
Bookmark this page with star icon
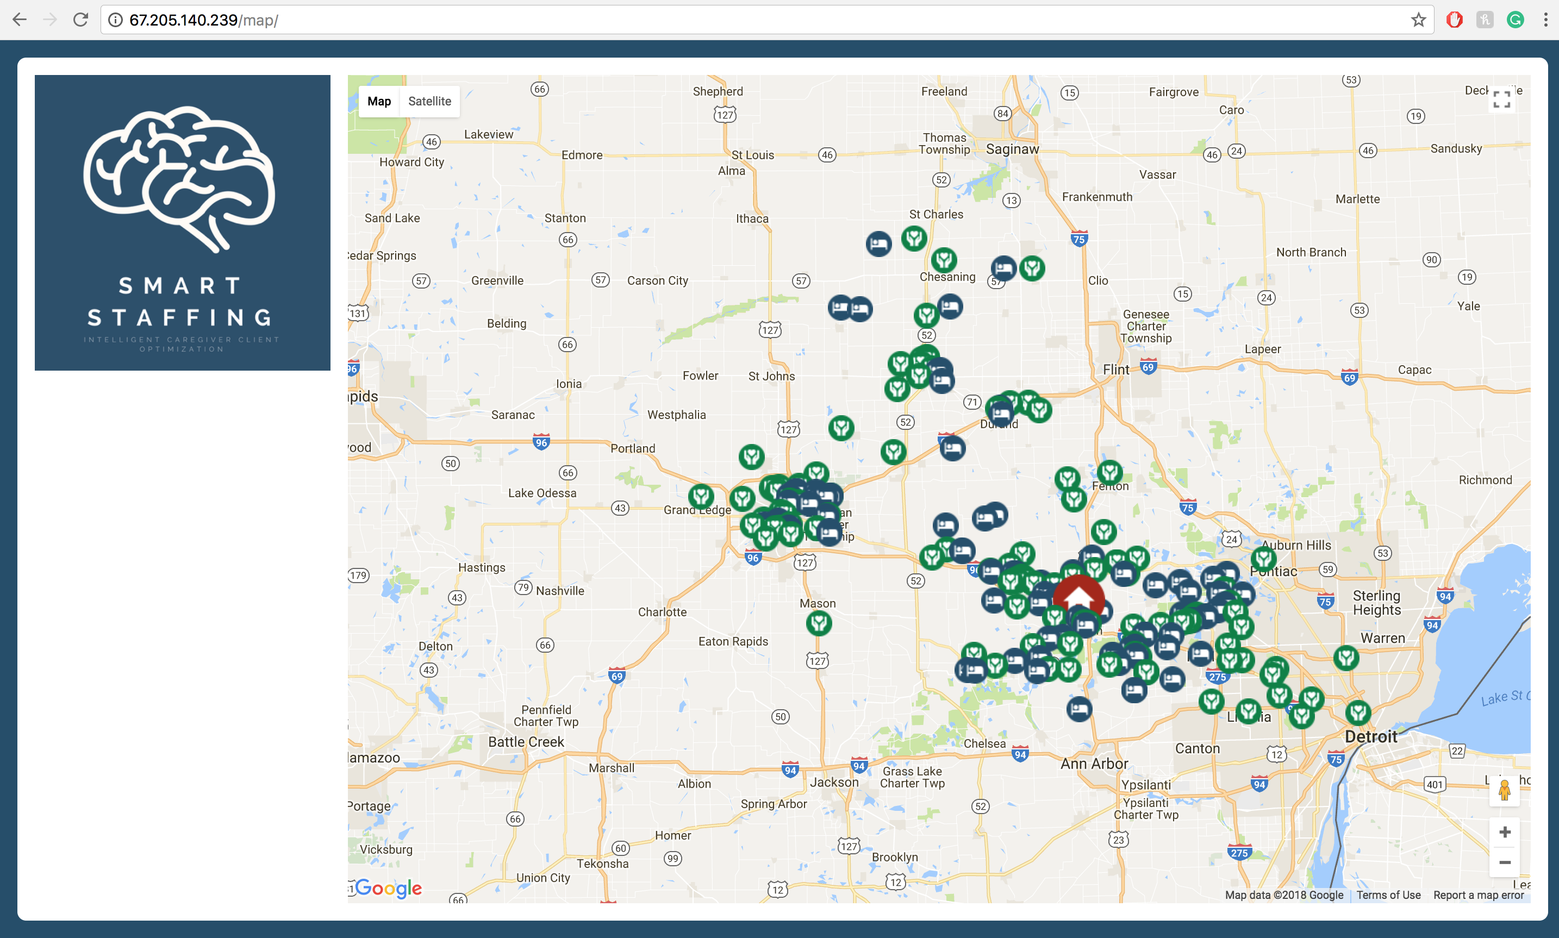[1418, 20]
